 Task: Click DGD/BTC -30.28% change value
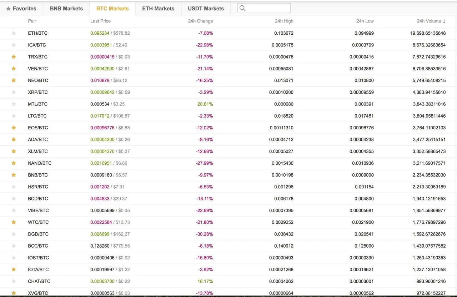205,234
